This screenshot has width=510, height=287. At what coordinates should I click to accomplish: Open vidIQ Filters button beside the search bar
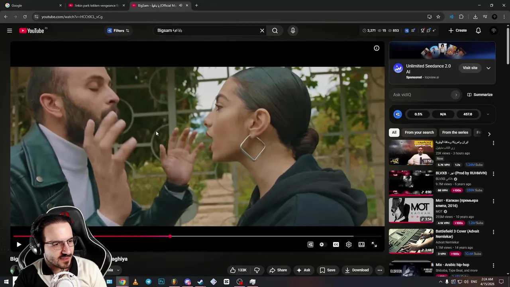coord(118,31)
